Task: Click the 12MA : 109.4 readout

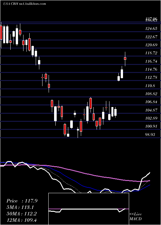Action: coord(22,220)
